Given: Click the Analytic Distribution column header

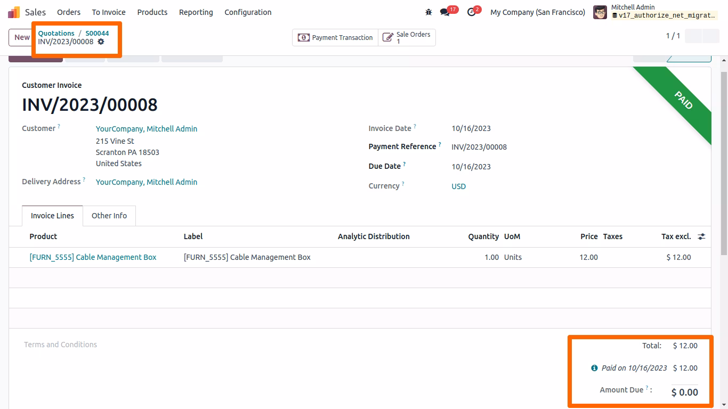Looking at the screenshot, I should point(374,236).
